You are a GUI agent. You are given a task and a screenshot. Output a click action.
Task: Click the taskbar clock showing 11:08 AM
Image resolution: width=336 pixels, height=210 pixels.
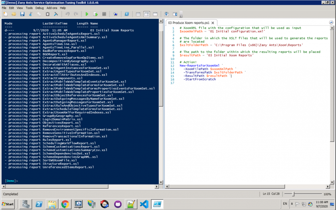322,204
